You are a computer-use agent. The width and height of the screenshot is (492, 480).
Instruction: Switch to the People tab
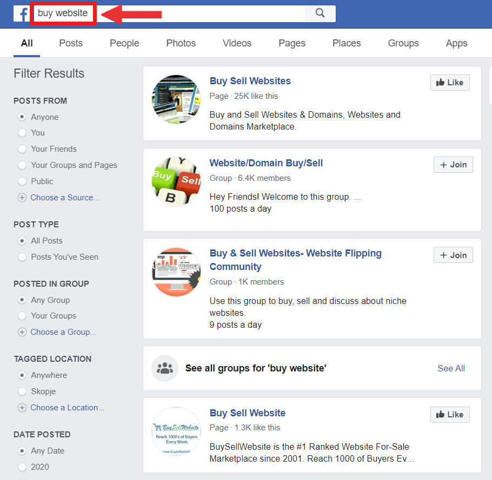(x=124, y=43)
